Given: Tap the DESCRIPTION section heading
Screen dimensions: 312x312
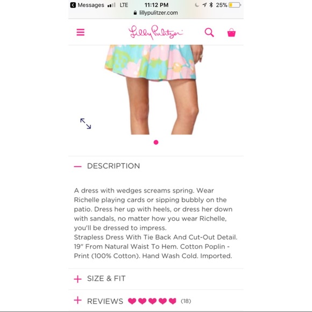Looking at the screenshot, I should (x=114, y=166).
